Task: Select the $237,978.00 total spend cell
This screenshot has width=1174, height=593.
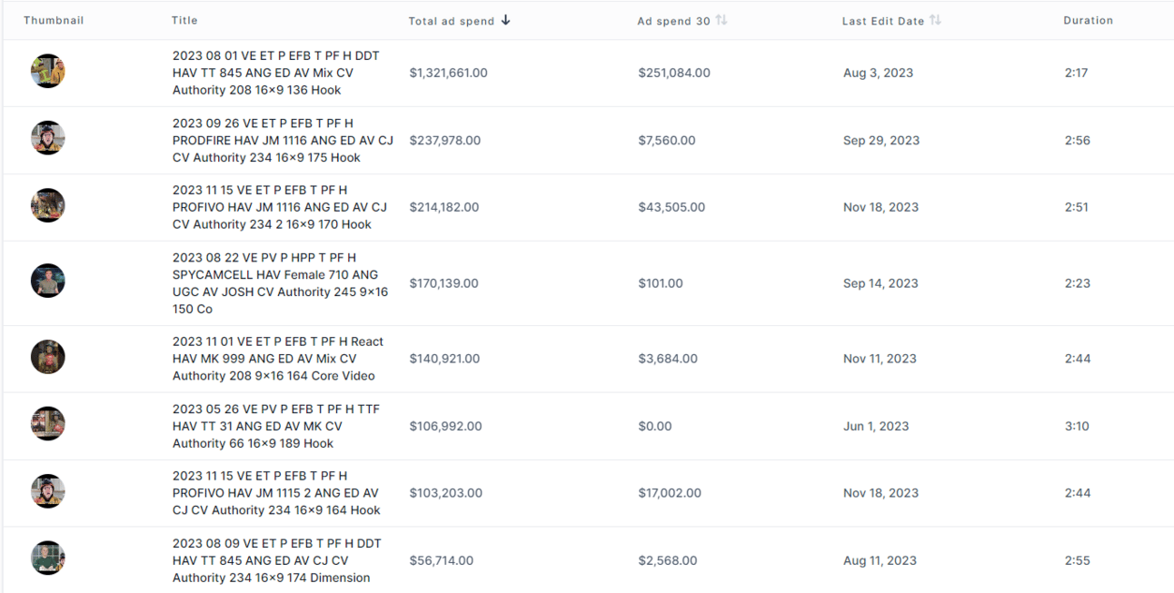Action: (445, 140)
